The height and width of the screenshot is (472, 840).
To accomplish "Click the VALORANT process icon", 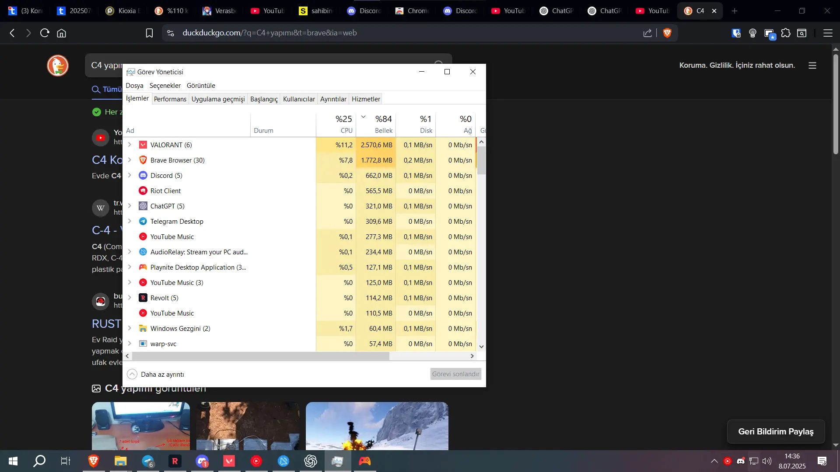I will 143,145.
